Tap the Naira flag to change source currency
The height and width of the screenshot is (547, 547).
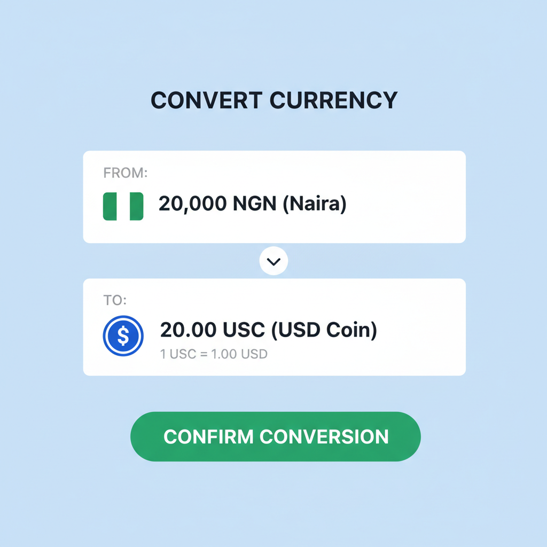(123, 206)
